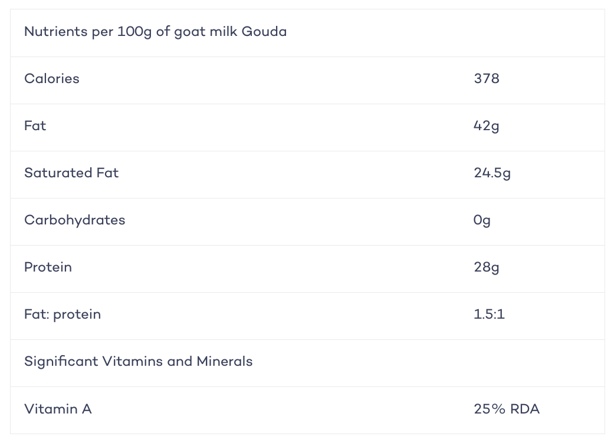Click the 378 calories value
Screen dimensions: 614x440
487,78
